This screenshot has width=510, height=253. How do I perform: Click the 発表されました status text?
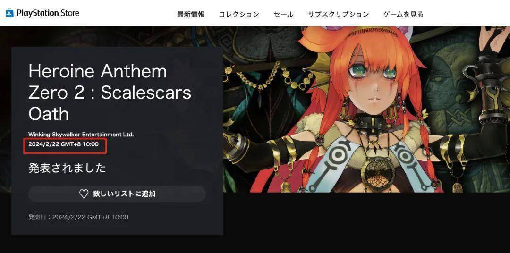pyautogui.click(x=67, y=168)
